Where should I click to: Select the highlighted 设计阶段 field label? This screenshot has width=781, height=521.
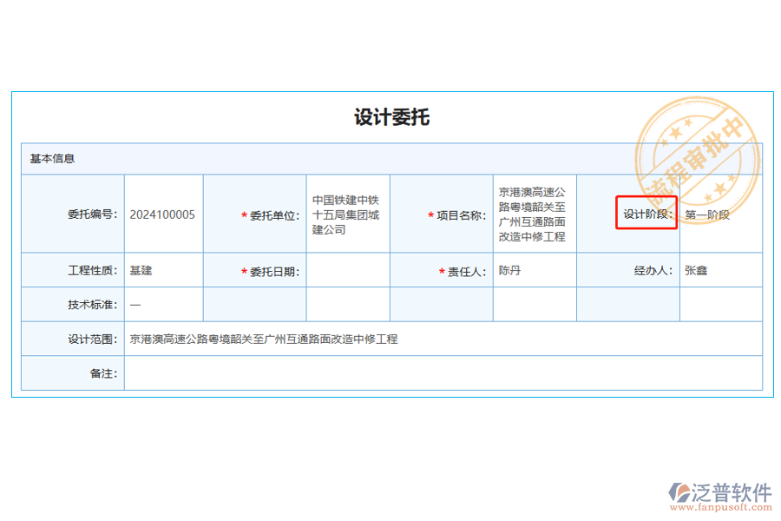[x=646, y=214]
